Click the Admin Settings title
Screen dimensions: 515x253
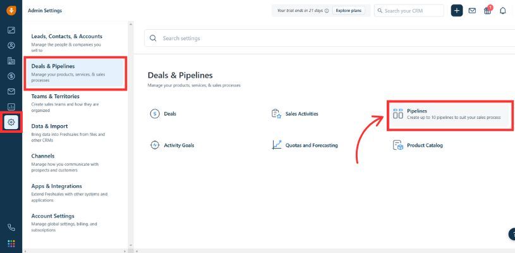45,11
